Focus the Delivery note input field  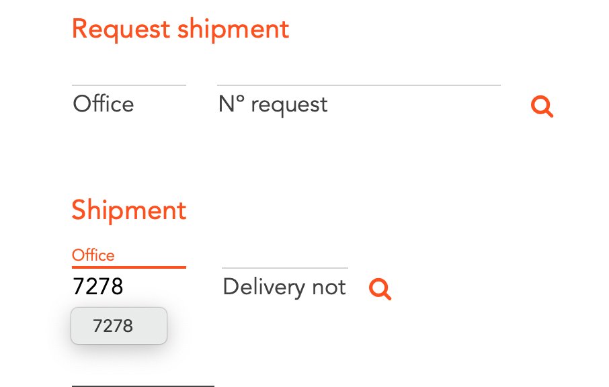(284, 287)
